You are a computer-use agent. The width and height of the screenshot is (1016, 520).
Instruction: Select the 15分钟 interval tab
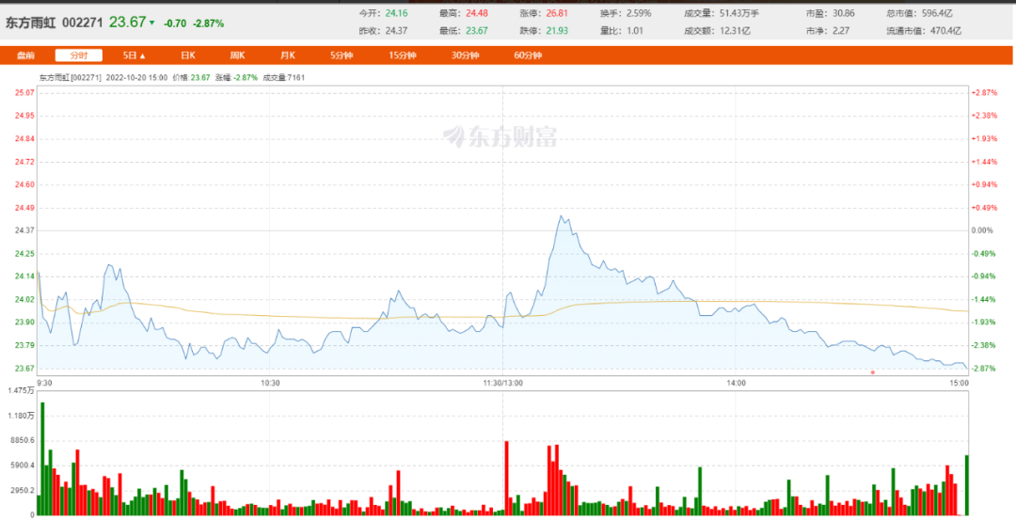(403, 55)
